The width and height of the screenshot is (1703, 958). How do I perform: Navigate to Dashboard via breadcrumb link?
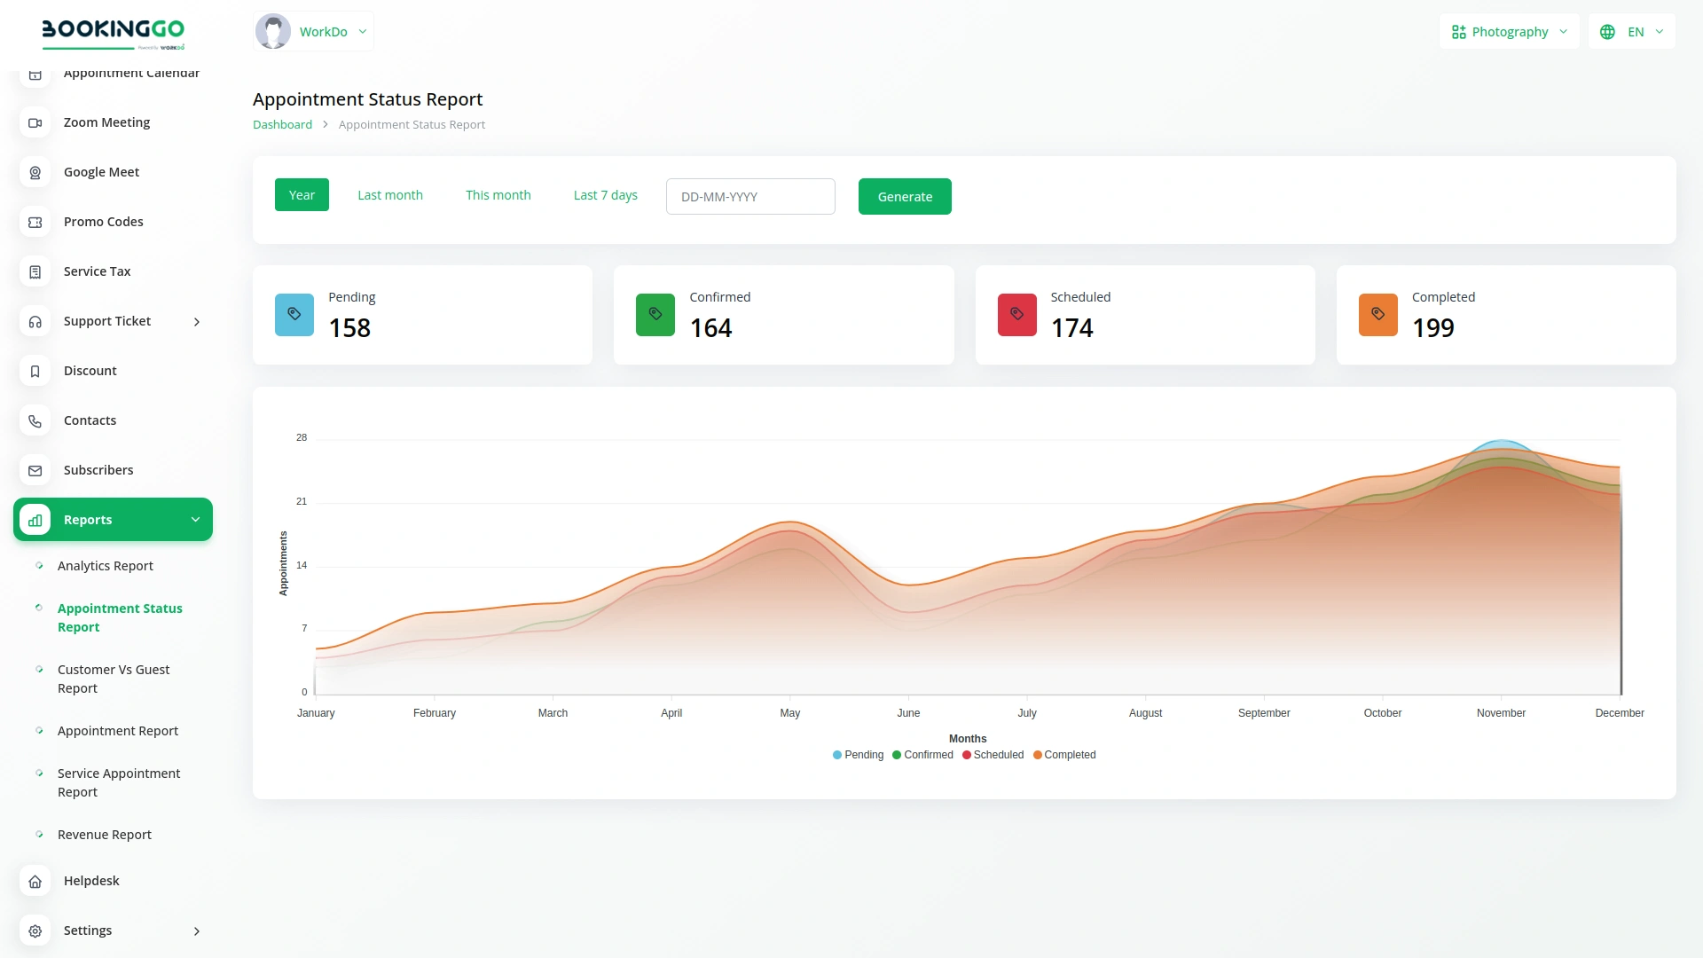282,124
